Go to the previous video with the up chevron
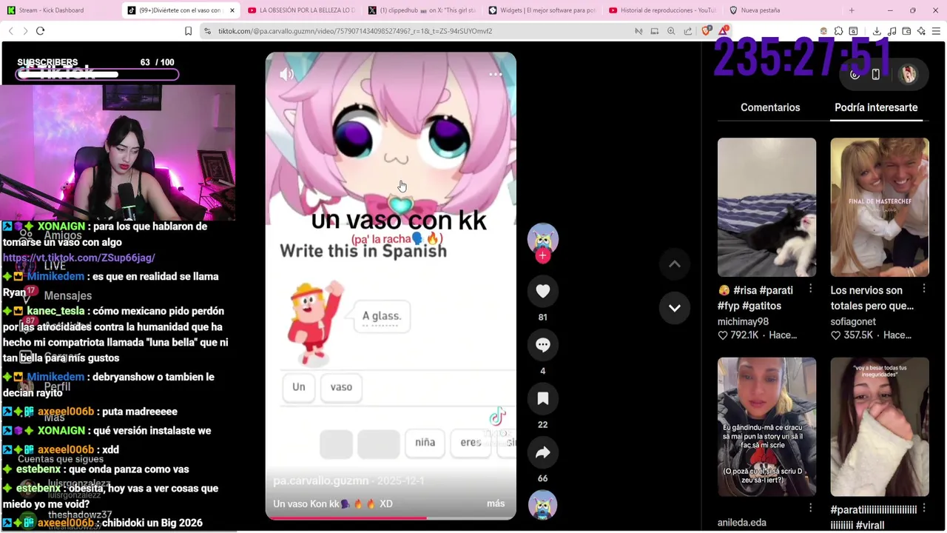Image resolution: width=947 pixels, height=533 pixels. [675, 264]
